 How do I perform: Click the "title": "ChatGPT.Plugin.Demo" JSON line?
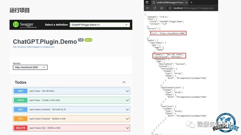pos(167,21)
